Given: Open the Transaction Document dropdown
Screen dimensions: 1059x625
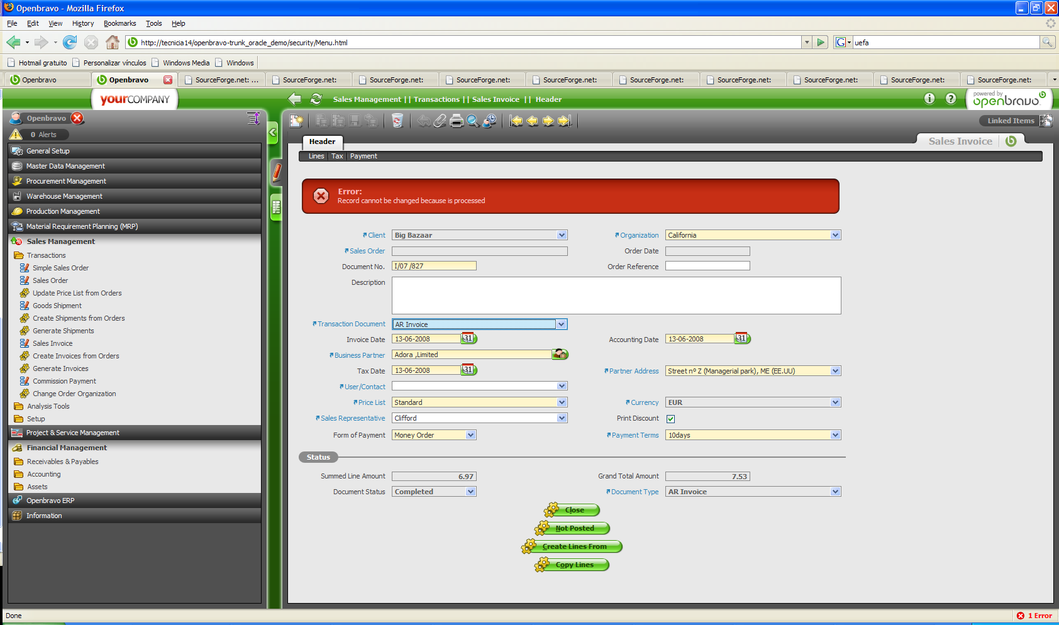Looking at the screenshot, I should [561, 324].
